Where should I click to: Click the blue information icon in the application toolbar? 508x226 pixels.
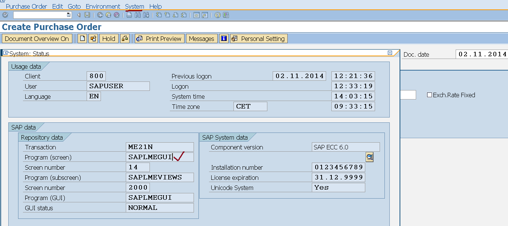[224, 38]
